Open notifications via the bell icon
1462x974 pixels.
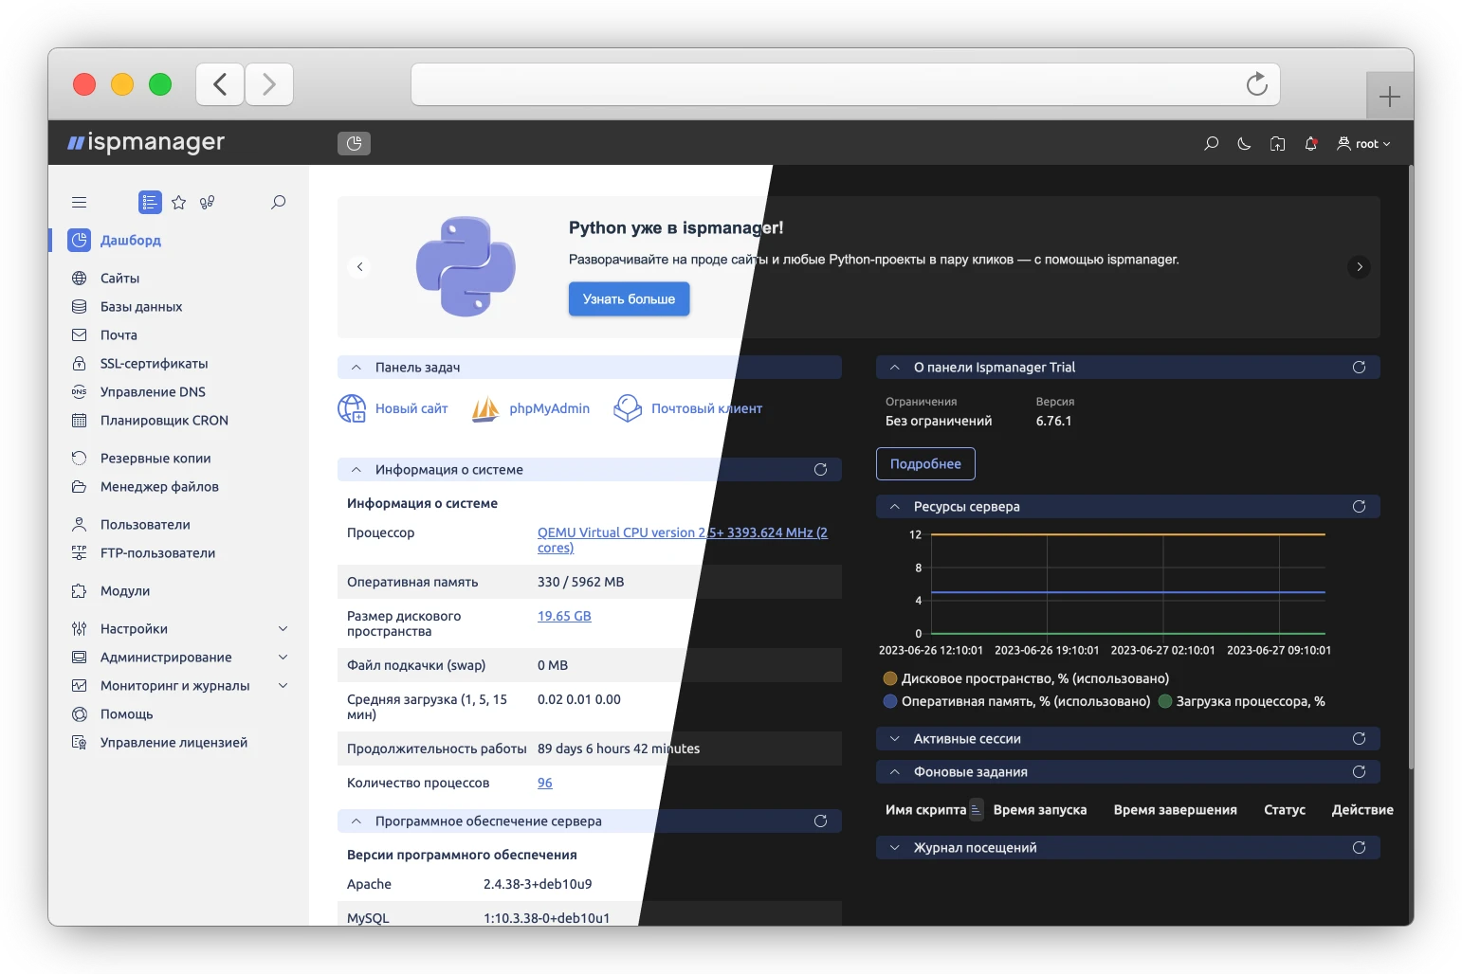coord(1311,143)
